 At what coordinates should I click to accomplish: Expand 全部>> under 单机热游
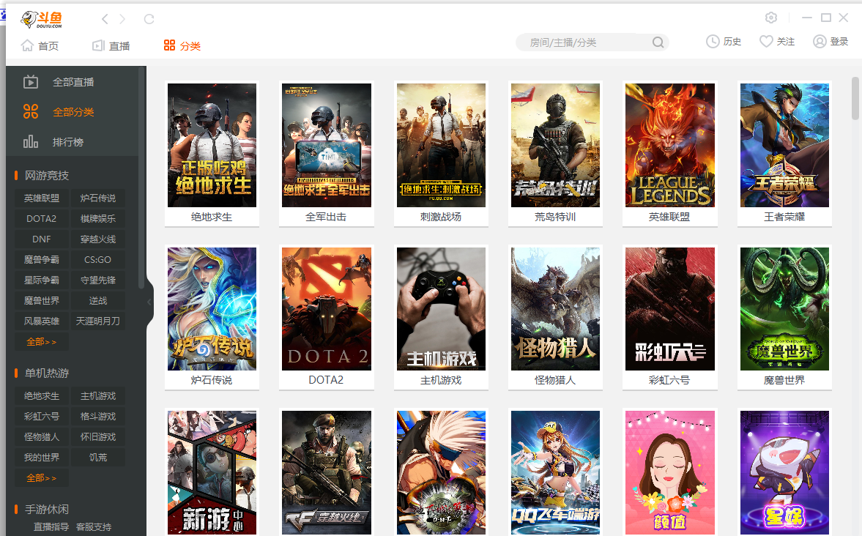42,477
